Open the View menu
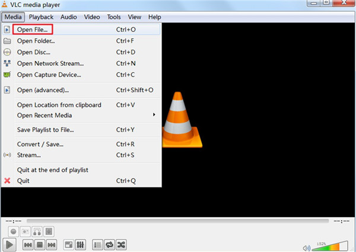The image size is (356, 252). coord(135,17)
